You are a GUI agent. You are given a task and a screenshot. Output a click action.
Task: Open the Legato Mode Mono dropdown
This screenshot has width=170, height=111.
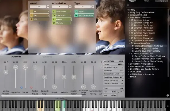pos(121,61)
